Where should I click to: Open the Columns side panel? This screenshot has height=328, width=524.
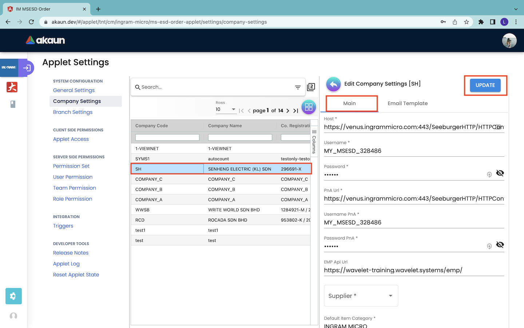314,142
